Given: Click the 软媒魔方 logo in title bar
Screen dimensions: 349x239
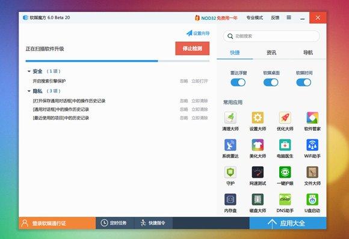Looking at the screenshot, I should [x=25, y=17].
